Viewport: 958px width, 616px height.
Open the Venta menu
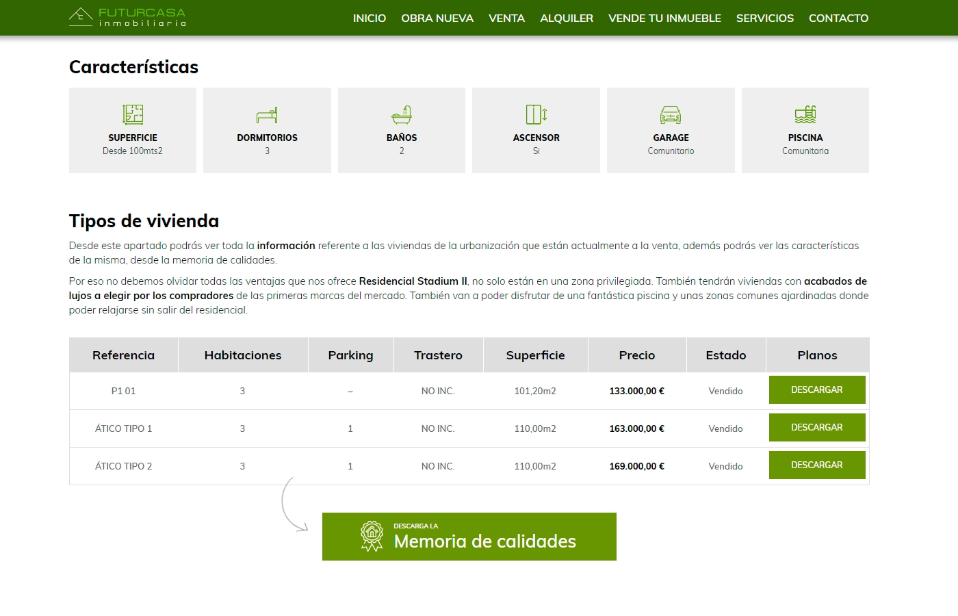pyautogui.click(x=506, y=18)
